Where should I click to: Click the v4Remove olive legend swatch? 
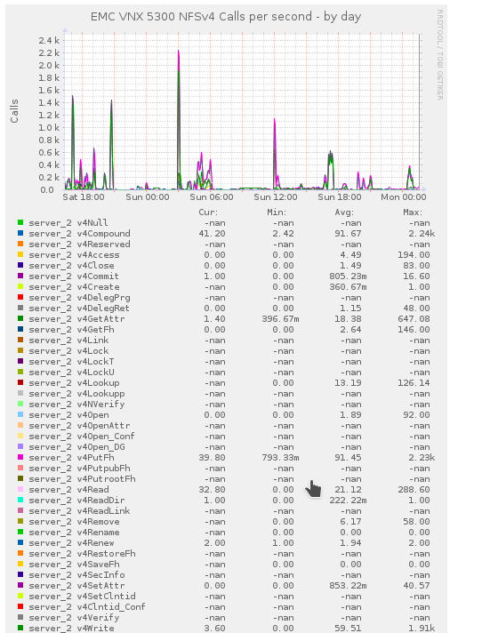[20, 521]
